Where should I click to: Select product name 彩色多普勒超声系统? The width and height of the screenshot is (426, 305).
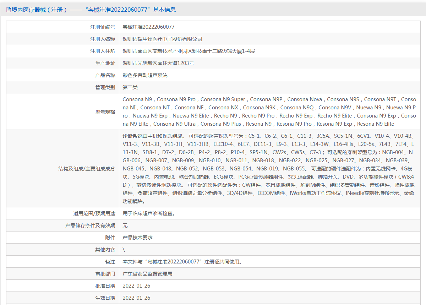pos(145,75)
